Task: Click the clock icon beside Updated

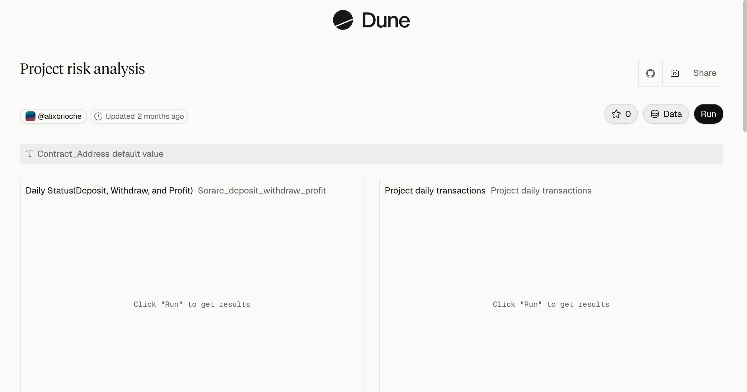Action: pyautogui.click(x=98, y=116)
